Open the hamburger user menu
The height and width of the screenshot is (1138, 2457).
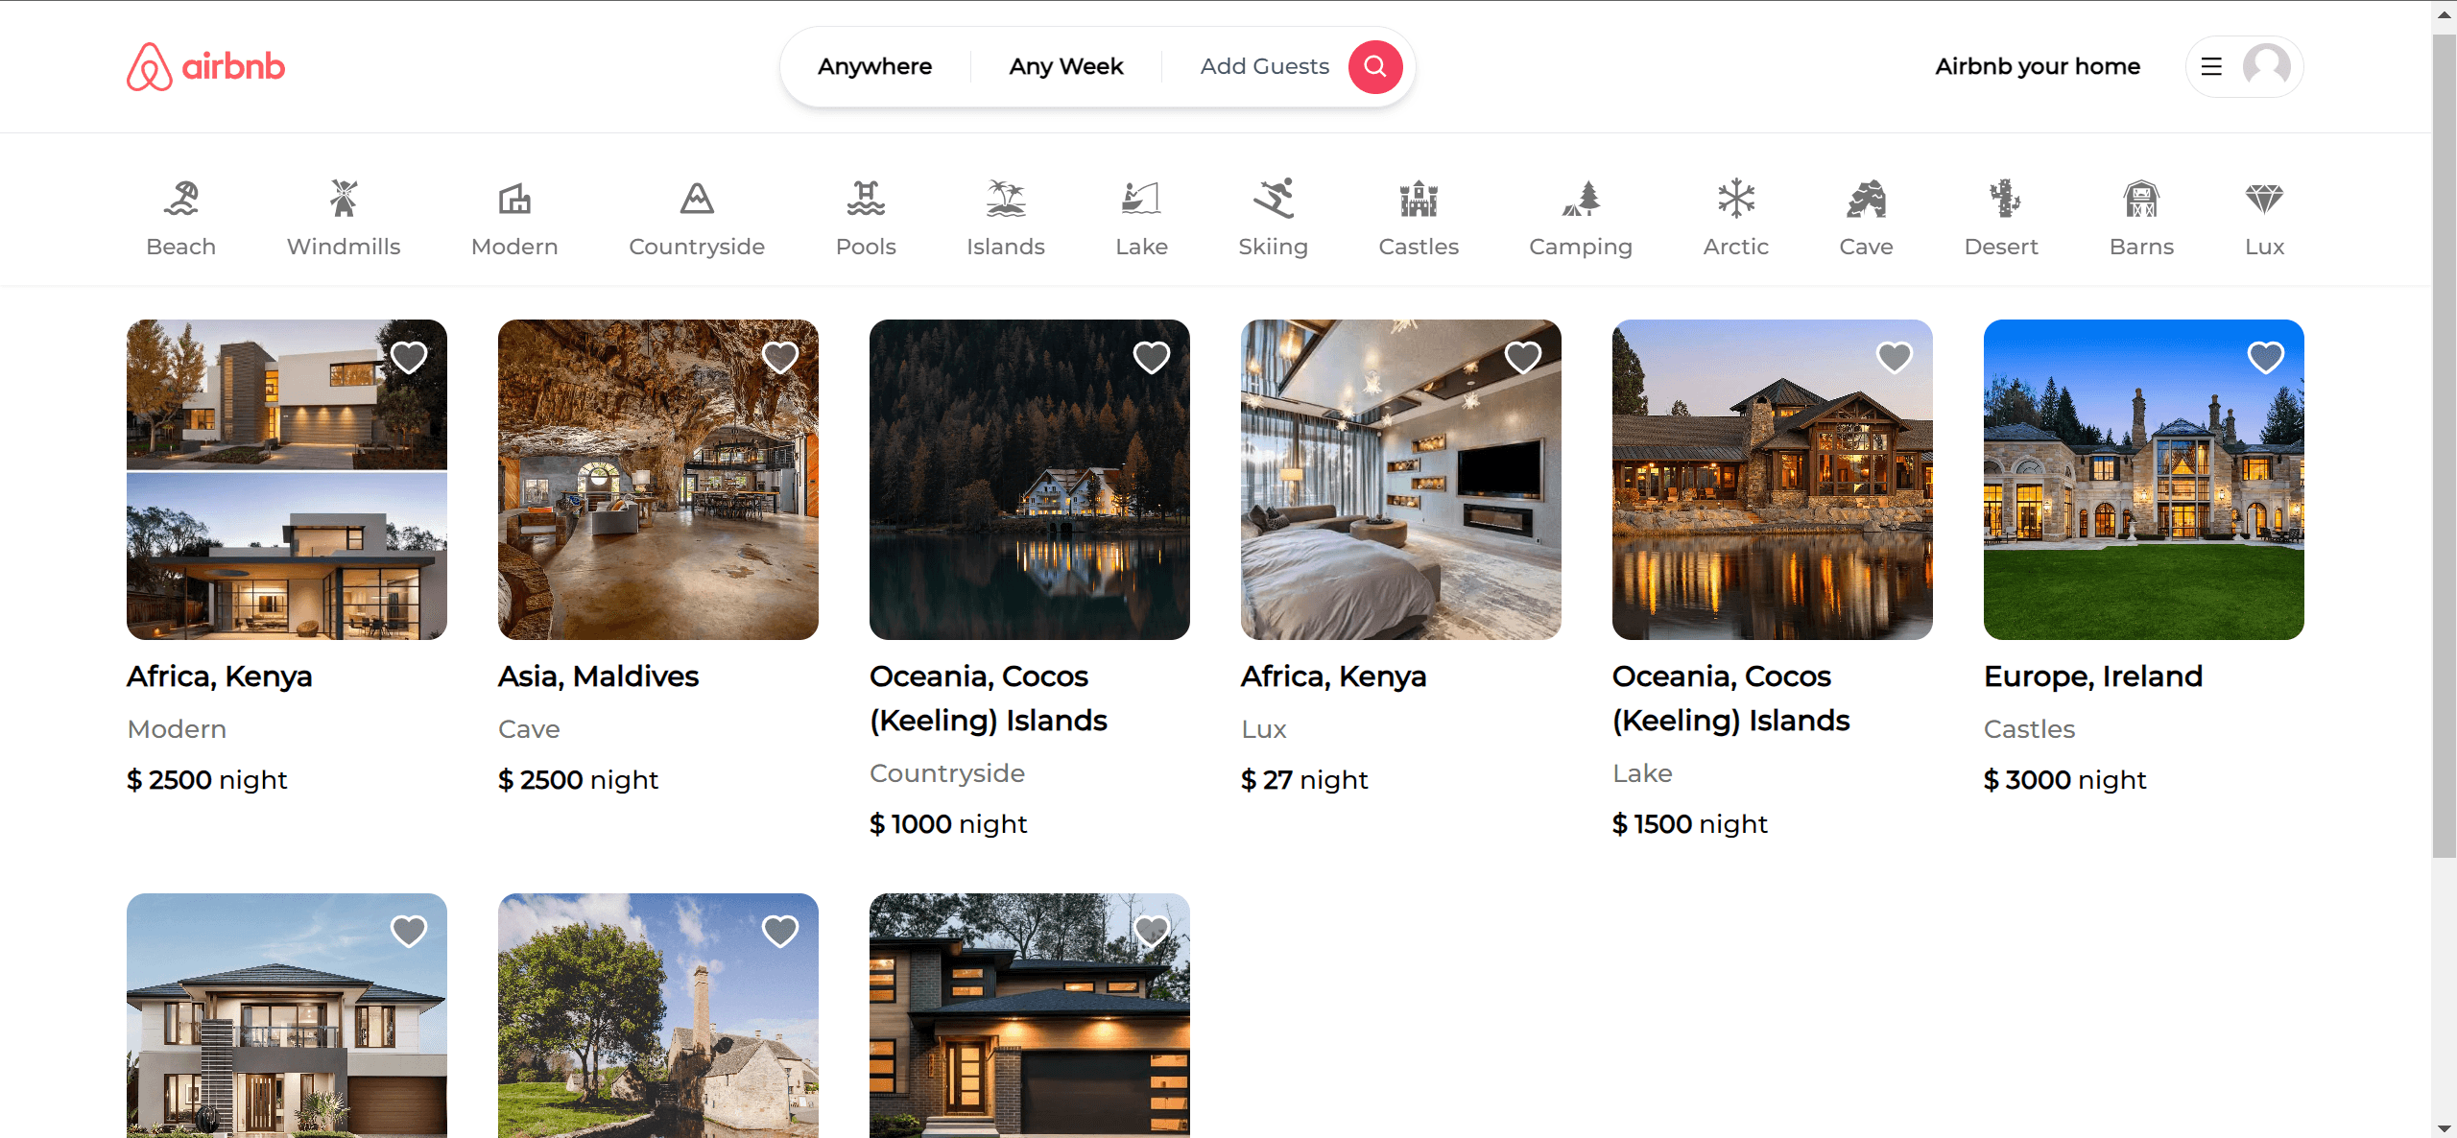tap(2211, 66)
